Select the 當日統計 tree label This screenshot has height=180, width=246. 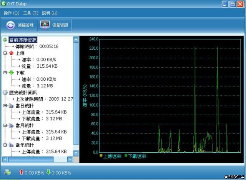pyautogui.click(x=25, y=106)
